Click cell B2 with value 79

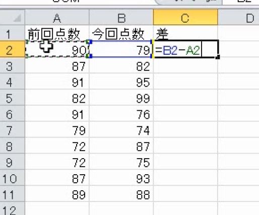pos(121,49)
